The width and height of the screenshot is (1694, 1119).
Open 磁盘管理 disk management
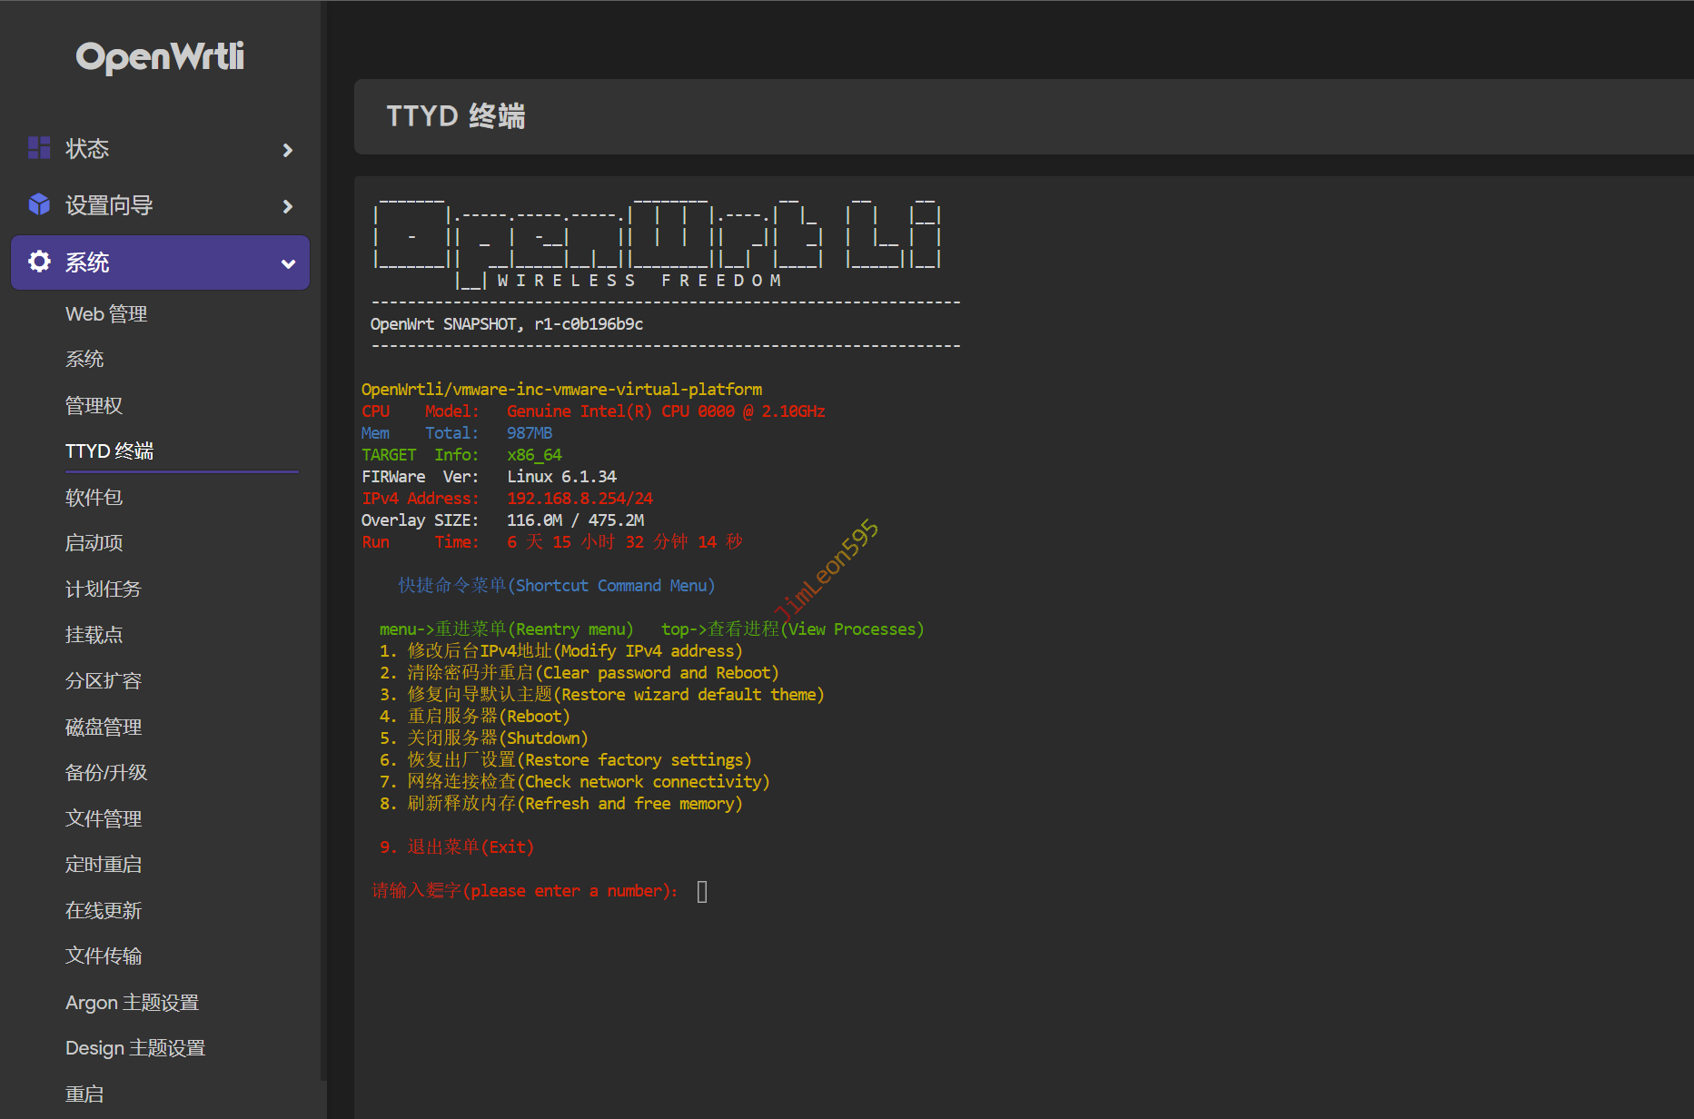click(x=103, y=728)
